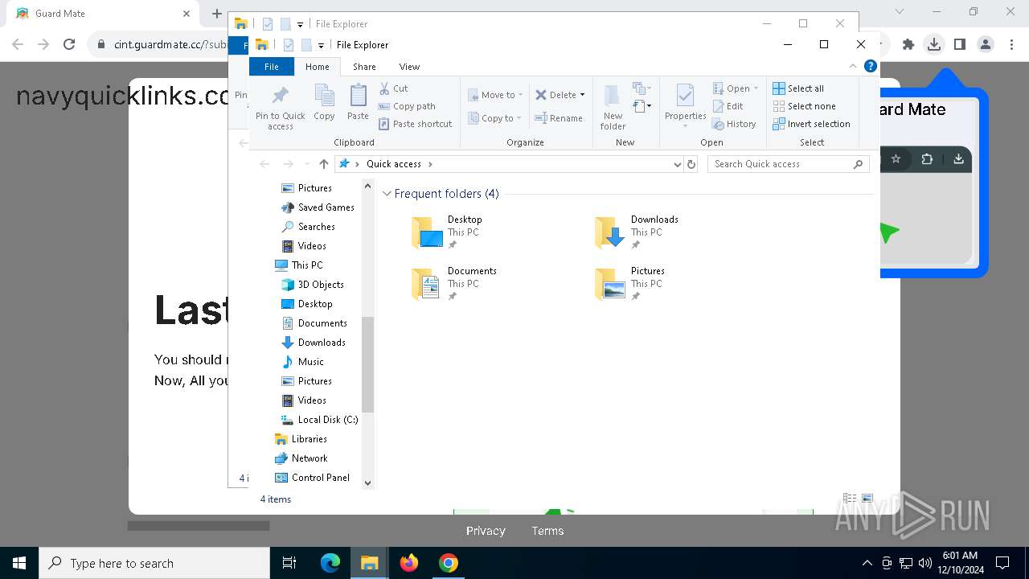
Task: Click Select none in ribbon
Action: [x=804, y=106]
